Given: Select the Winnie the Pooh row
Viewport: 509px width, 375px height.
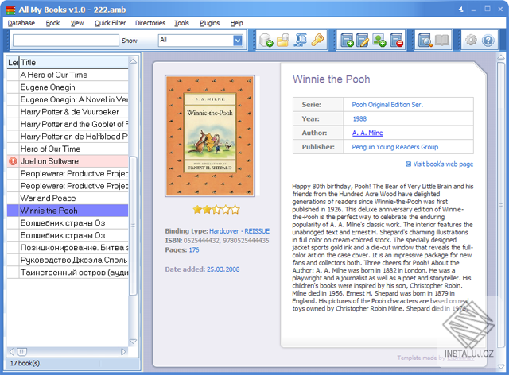Looking at the screenshot, I should click(x=68, y=211).
